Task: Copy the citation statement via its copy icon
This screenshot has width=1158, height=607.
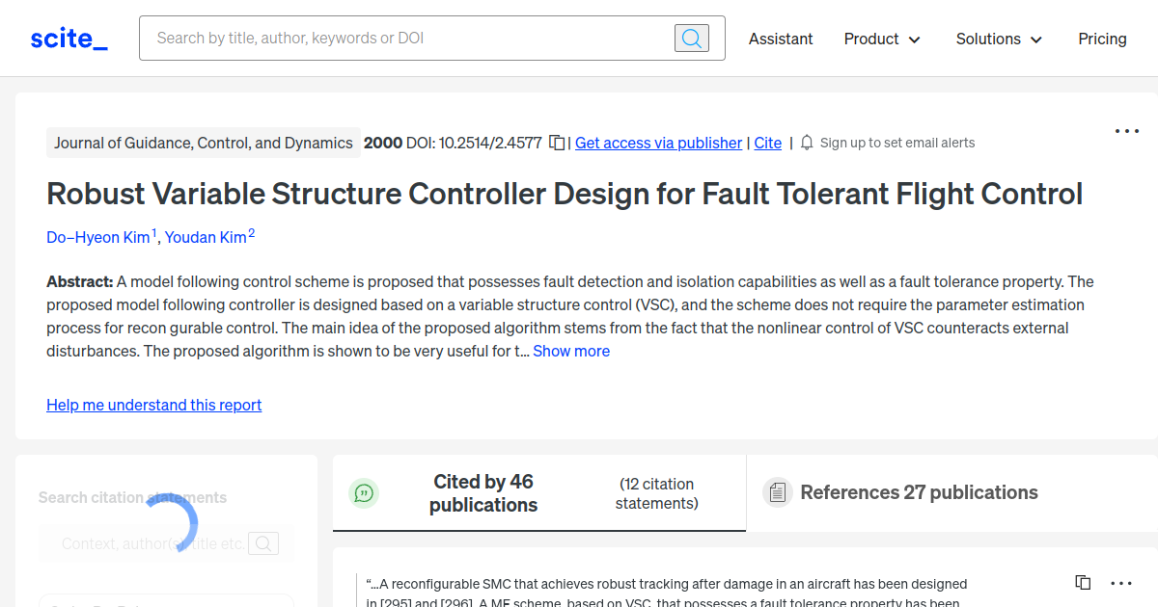Action: (1082, 582)
